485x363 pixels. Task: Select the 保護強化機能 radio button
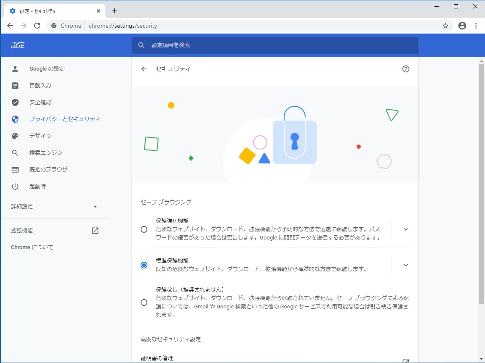[x=144, y=229]
